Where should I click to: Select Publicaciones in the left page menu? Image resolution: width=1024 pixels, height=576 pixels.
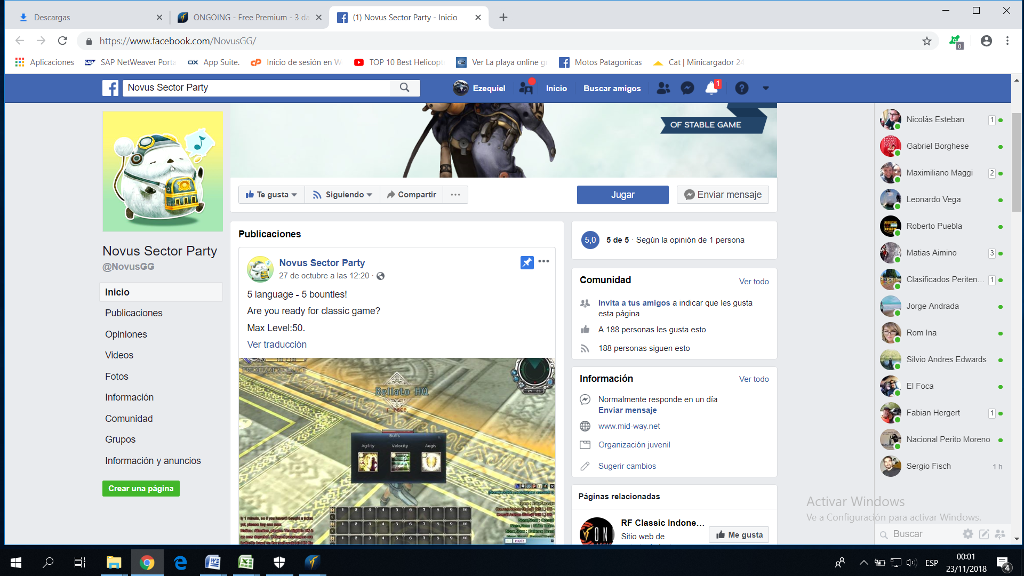pos(134,313)
